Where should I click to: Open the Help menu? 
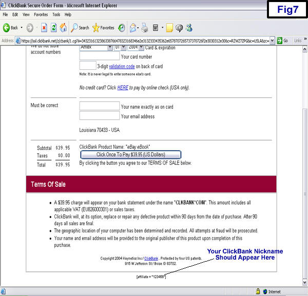[x=68, y=14]
